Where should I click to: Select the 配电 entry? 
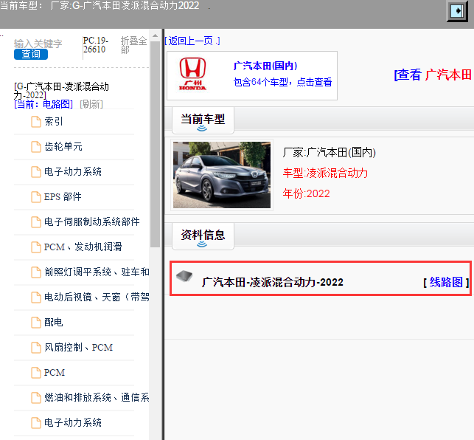pos(54,322)
